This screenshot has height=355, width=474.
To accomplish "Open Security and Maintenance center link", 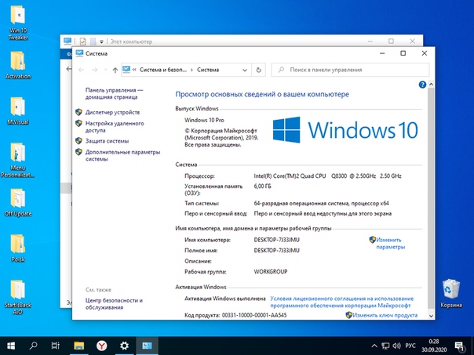I will coord(114,304).
